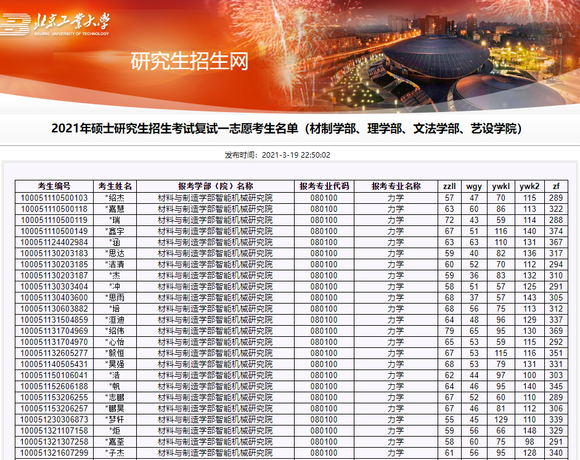Click score 148 in *炬 row
This screenshot has width=580, height=460.
(x=529, y=431)
